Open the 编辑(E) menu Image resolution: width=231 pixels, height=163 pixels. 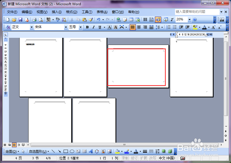tap(27, 12)
